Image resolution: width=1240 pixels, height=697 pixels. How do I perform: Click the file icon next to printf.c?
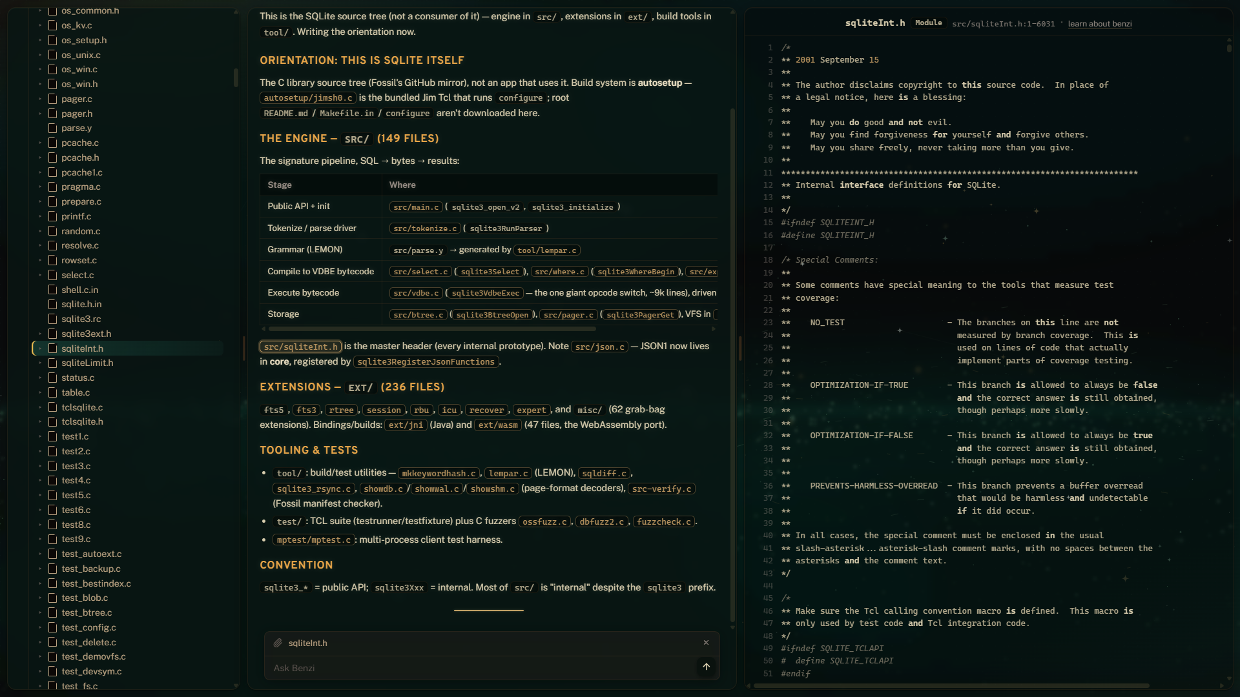(53, 216)
